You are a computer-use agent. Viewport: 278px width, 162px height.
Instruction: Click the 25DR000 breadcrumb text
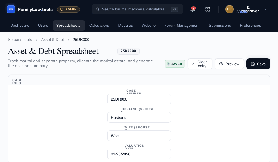coord(81,39)
